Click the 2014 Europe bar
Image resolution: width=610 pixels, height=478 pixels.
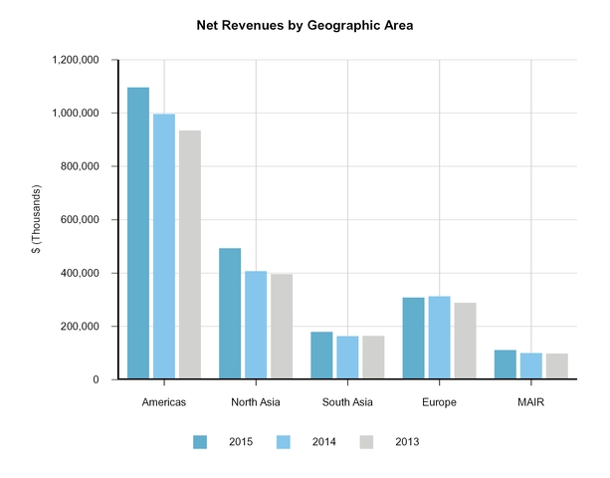tap(439, 338)
